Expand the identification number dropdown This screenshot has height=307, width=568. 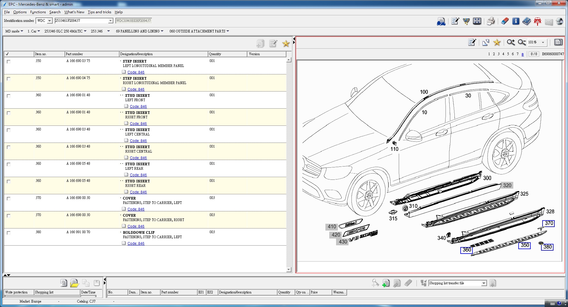pos(110,21)
